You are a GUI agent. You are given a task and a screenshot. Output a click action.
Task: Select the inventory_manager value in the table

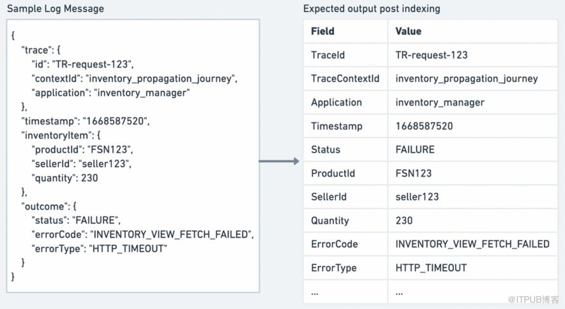click(439, 102)
